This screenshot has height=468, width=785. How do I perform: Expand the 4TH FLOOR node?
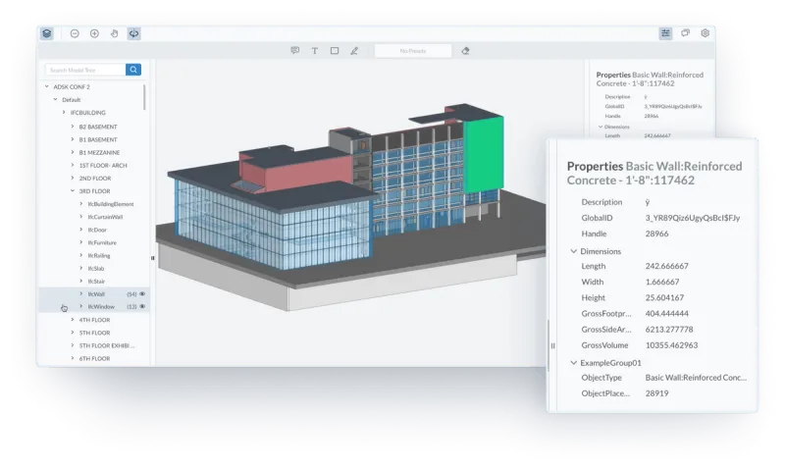click(72, 320)
